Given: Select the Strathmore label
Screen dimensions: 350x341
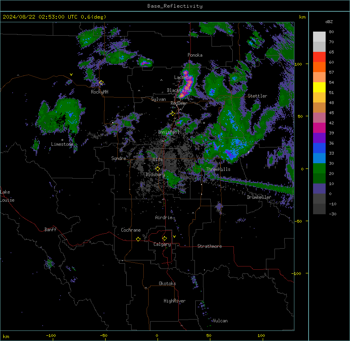Looking at the screenshot, I should [x=210, y=246].
